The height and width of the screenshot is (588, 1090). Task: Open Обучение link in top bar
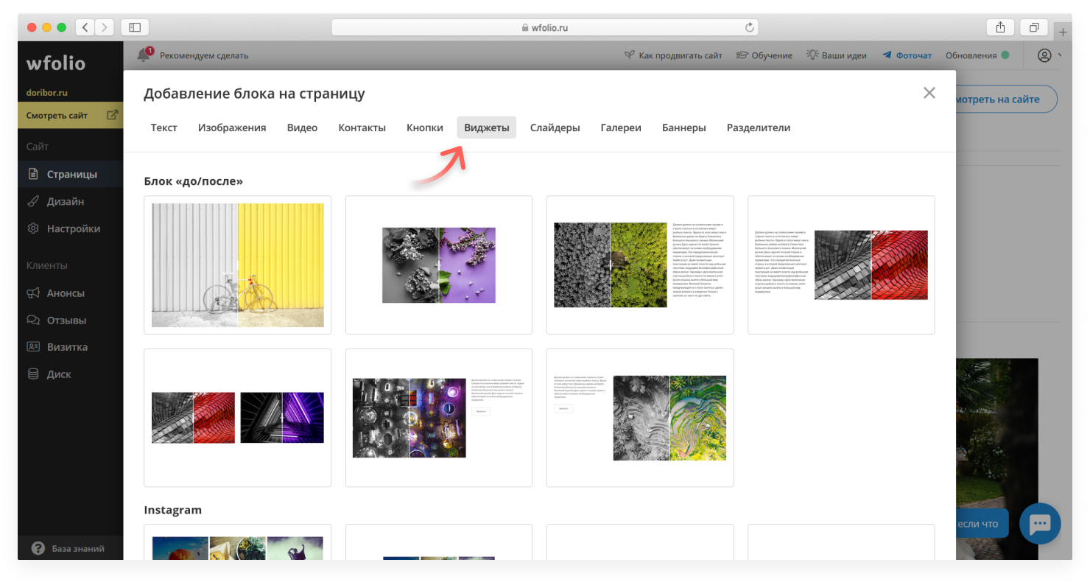click(764, 55)
